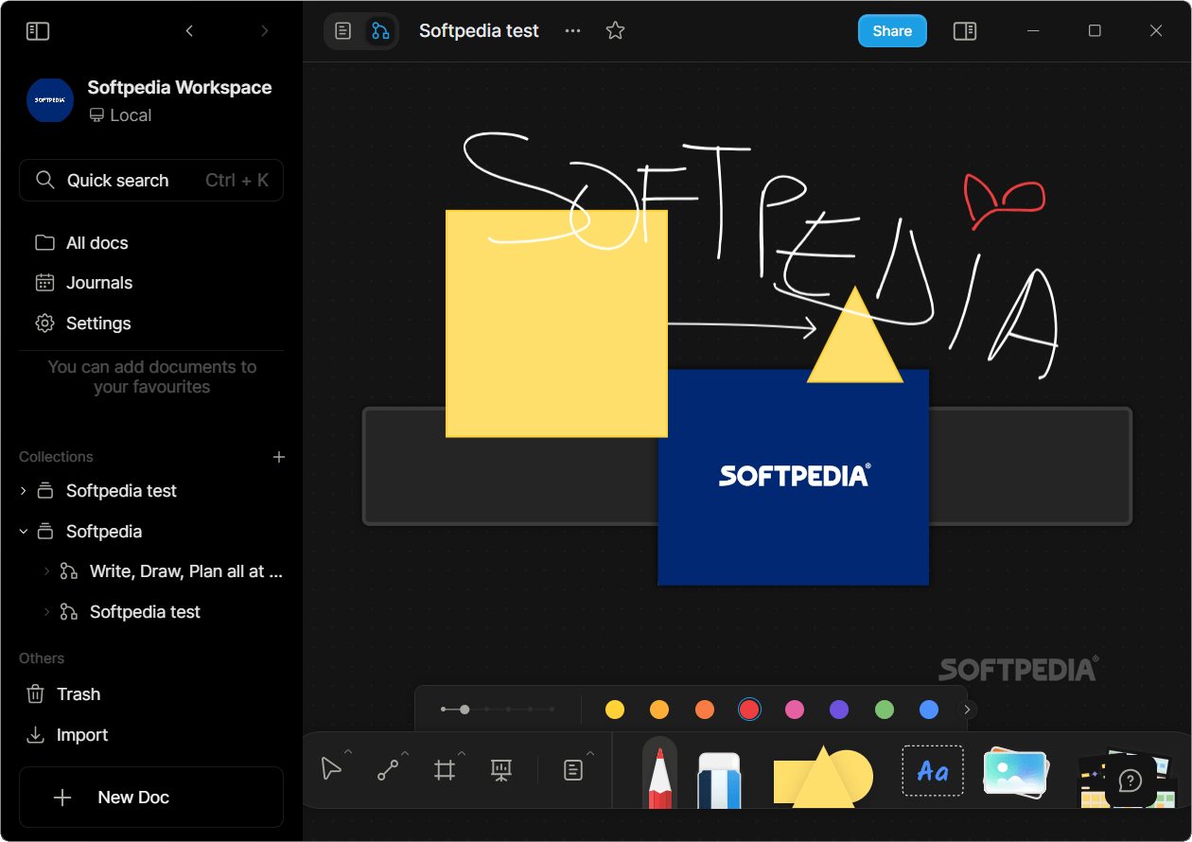This screenshot has height=842, width=1192.
Task: Pick the yellow pen color
Action: click(615, 710)
